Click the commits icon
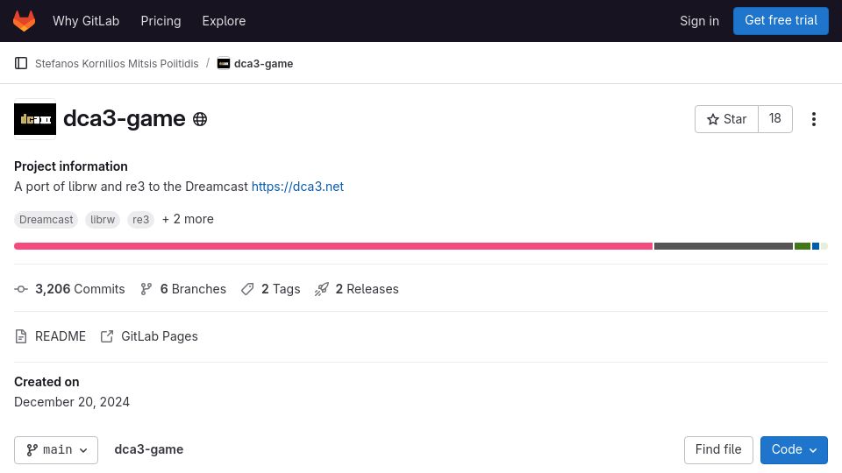842x473 pixels. [21, 289]
